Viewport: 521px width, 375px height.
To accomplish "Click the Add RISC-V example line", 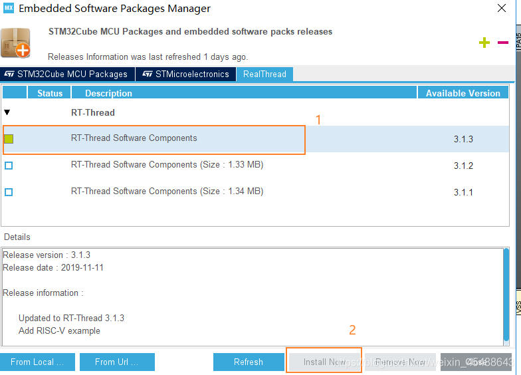I will point(59,331).
